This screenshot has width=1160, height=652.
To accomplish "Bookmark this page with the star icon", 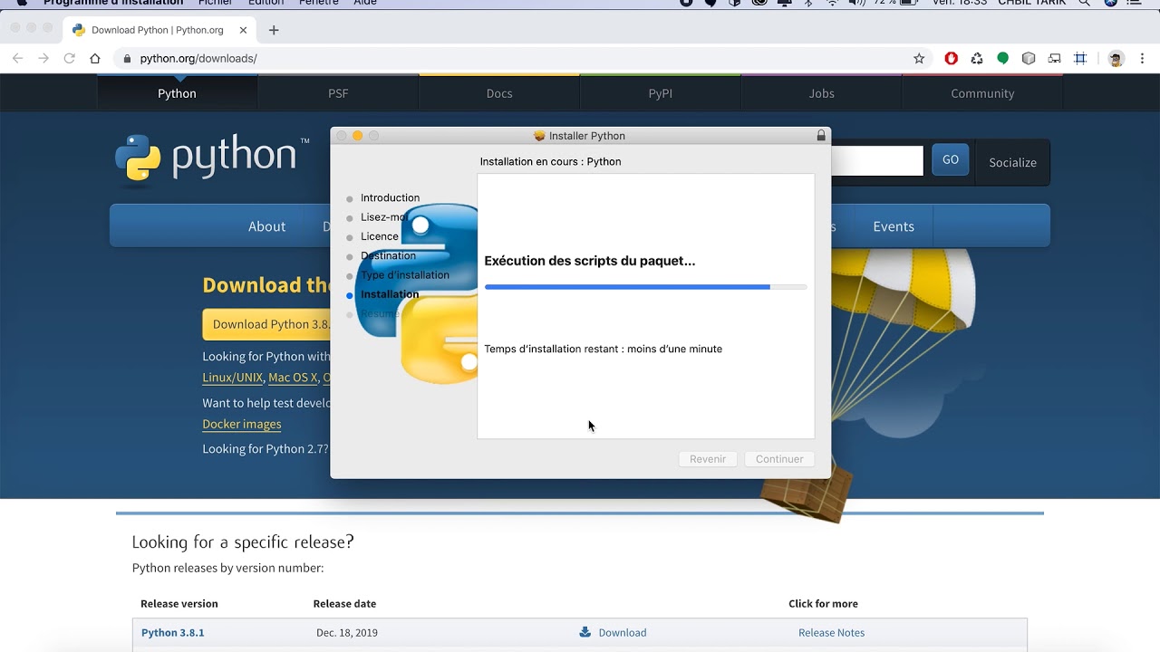I will coord(919,58).
